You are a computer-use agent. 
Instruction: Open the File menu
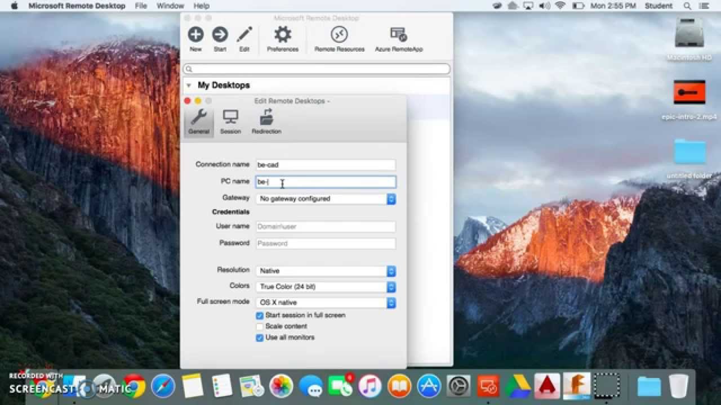click(x=141, y=6)
